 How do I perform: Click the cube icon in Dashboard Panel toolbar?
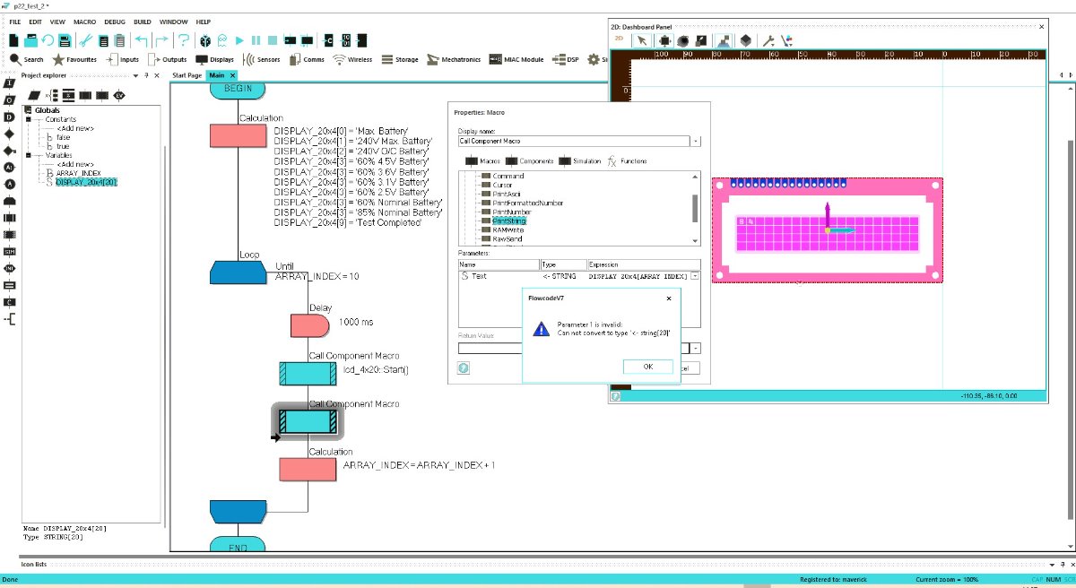coord(744,40)
